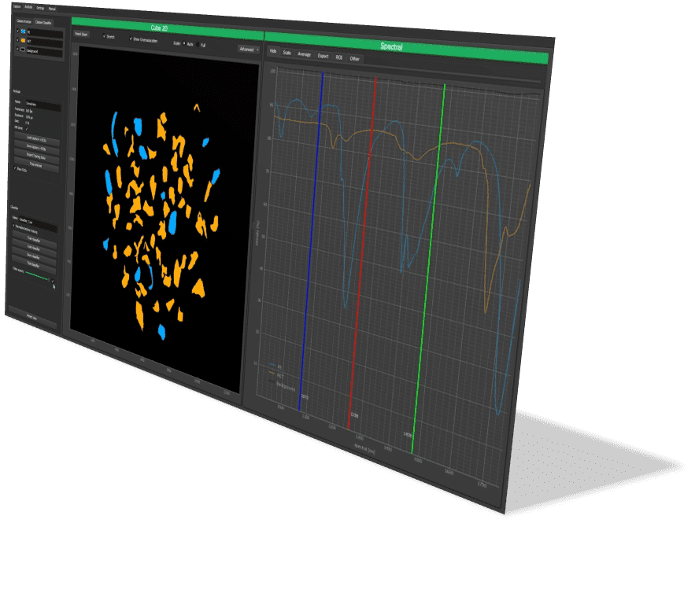The height and width of the screenshot is (593, 695).
Task: Open the ROI tab in Spectral panel
Action: (339, 57)
